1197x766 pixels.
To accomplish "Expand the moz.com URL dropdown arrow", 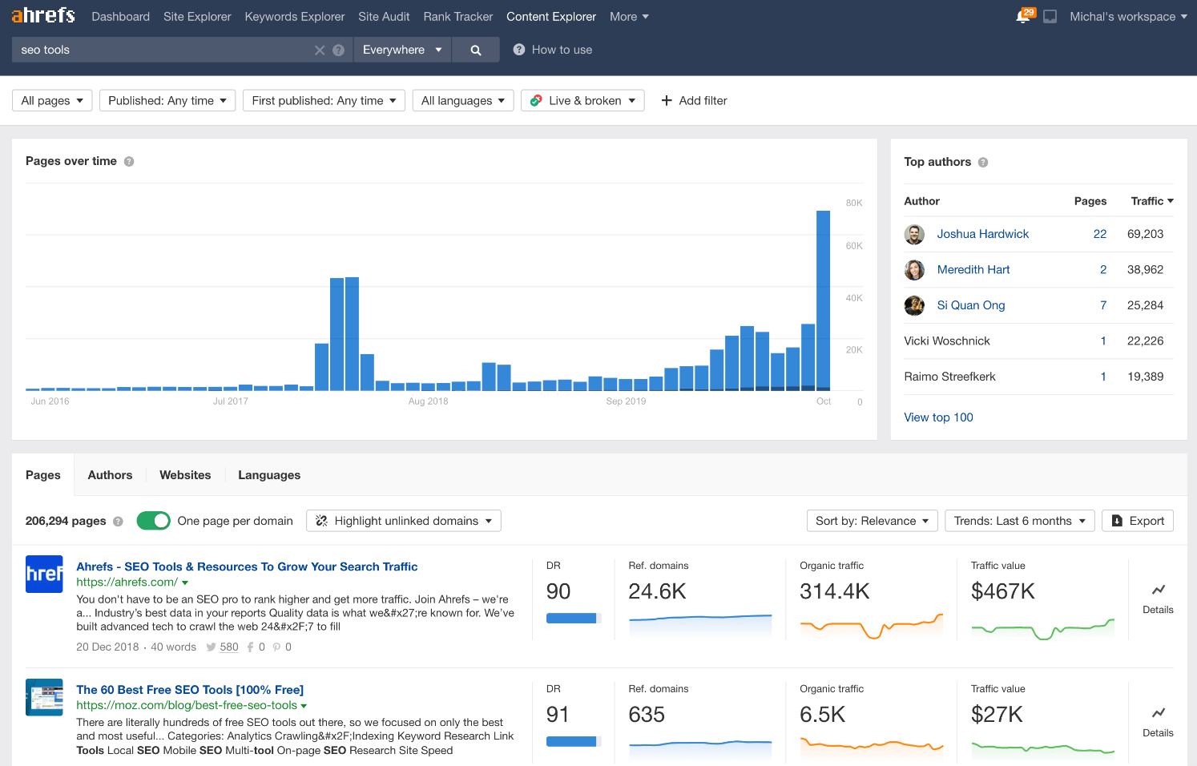I will [x=304, y=707].
